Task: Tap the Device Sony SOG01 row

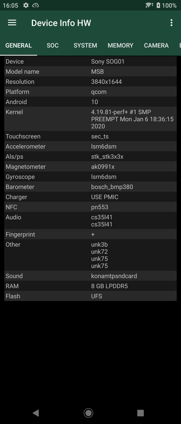Action: click(x=90, y=62)
